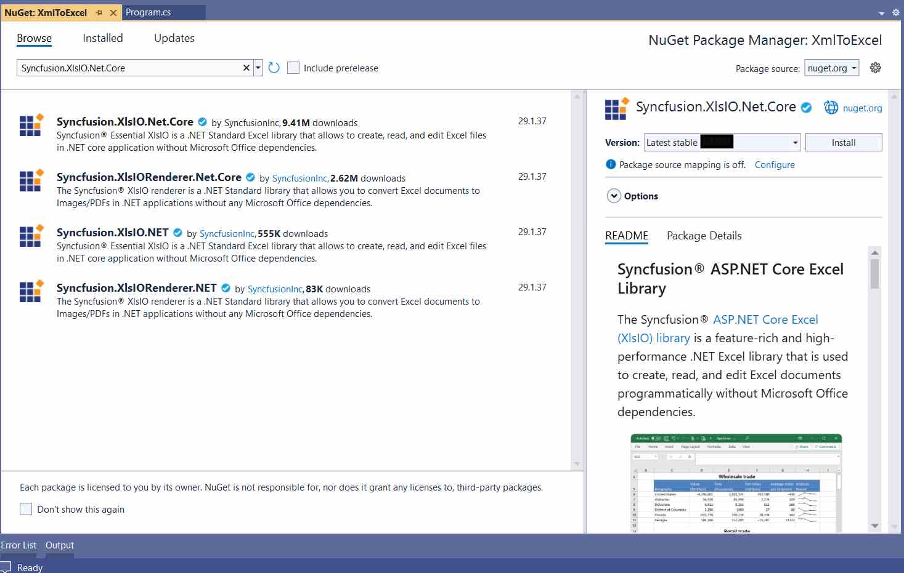
Task: Click the package source mapping info icon
Action: coord(611,164)
